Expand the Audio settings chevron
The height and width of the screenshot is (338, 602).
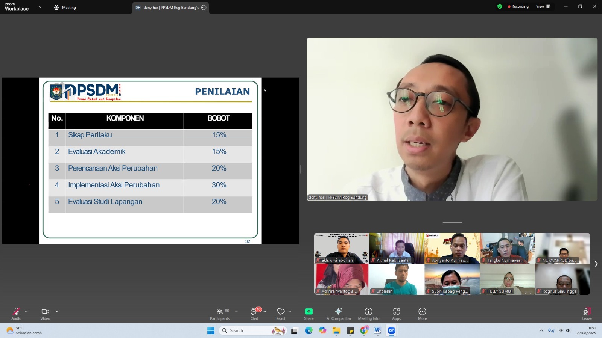[x=26, y=311]
